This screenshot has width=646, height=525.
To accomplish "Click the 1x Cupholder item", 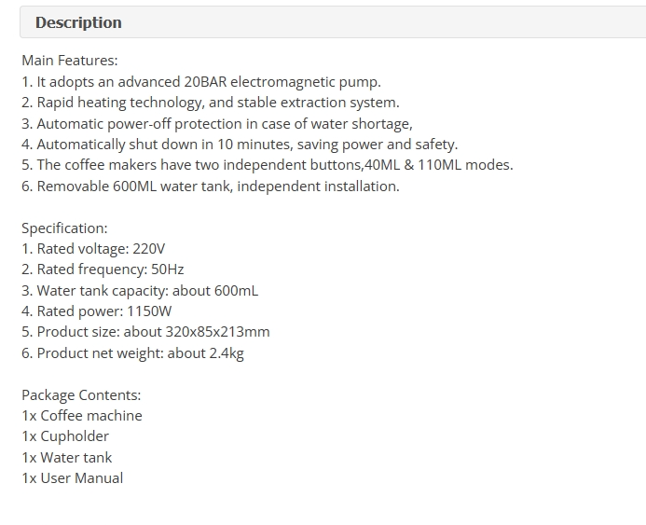I will (x=65, y=436).
